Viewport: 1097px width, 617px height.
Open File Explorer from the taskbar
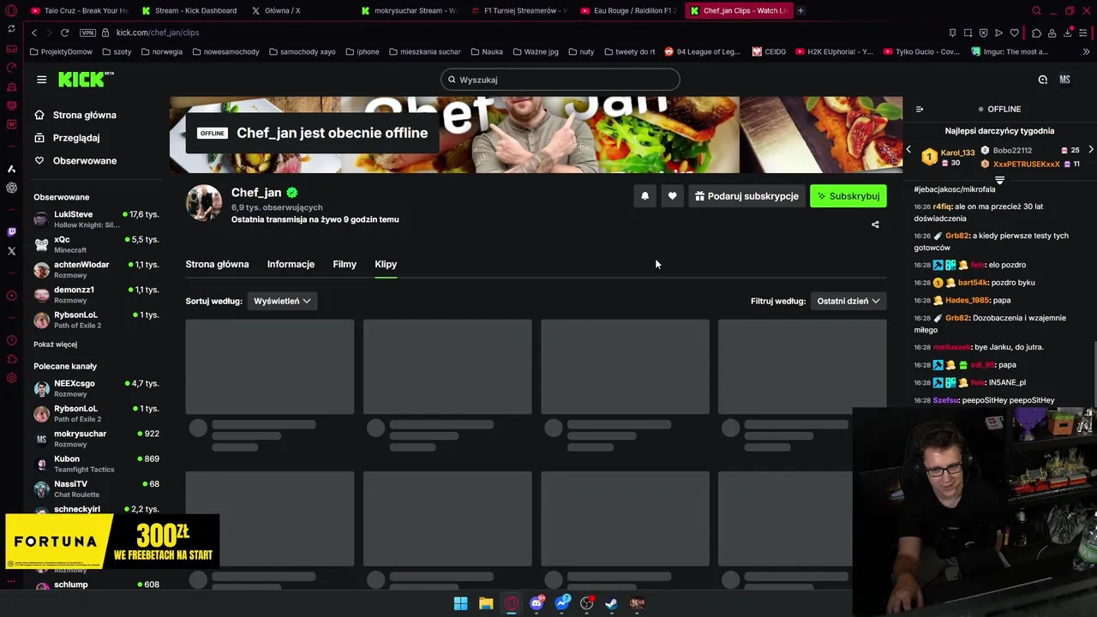(486, 603)
